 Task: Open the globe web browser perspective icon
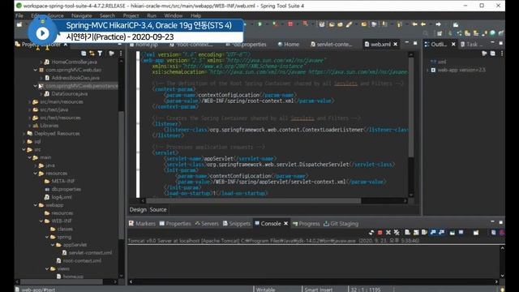coord(492,33)
